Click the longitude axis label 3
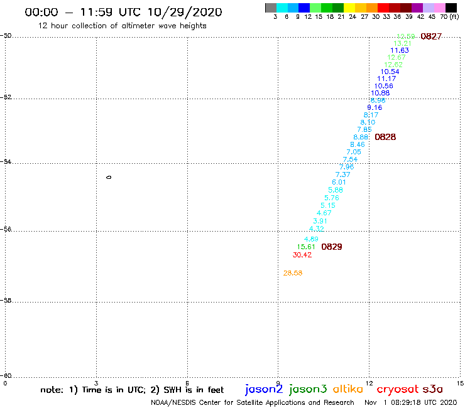Screen dimensions: 465x408 tap(96, 383)
